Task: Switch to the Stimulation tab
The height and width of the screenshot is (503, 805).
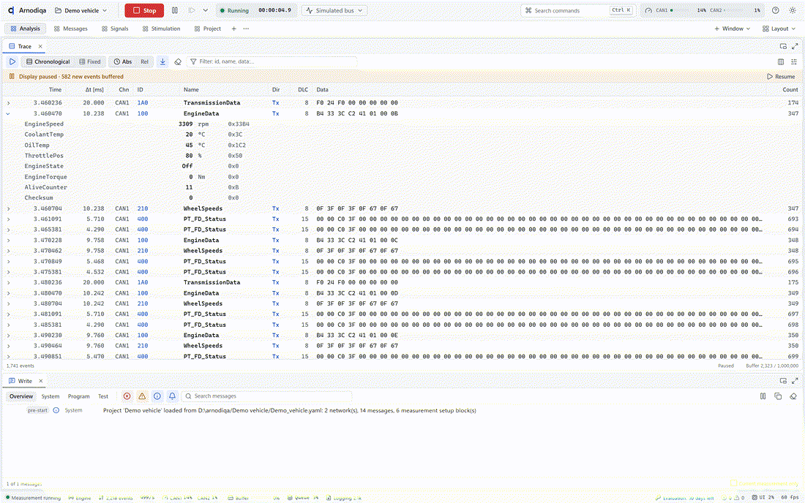Action: click(x=161, y=29)
